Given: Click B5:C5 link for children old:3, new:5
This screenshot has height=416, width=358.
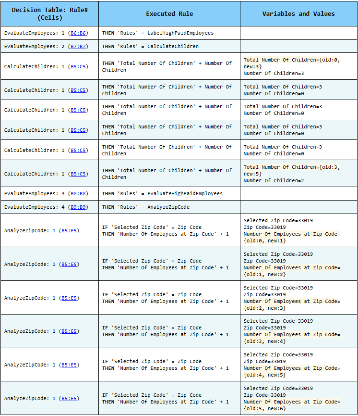Looking at the screenshot, I should [x=78, y=174].
